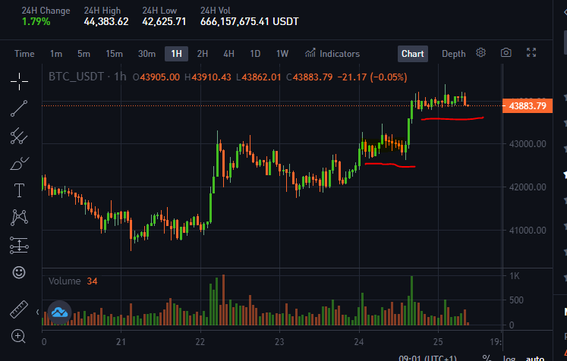Set interval to 1m
Image resolution: width=567 pixels, height=361 pixels.
click(56, 54)
